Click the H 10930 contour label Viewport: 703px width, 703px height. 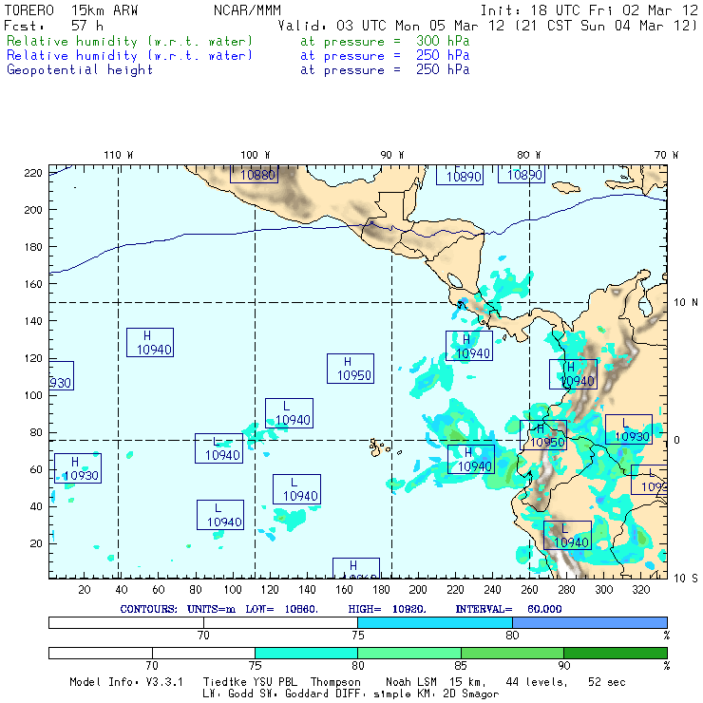pos(77,468)
